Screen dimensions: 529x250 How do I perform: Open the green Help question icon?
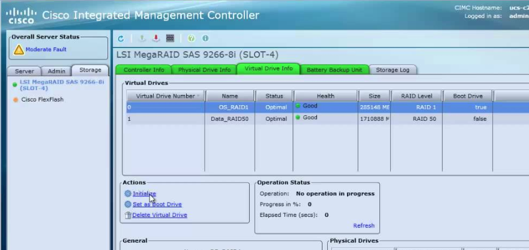point(192,38)
